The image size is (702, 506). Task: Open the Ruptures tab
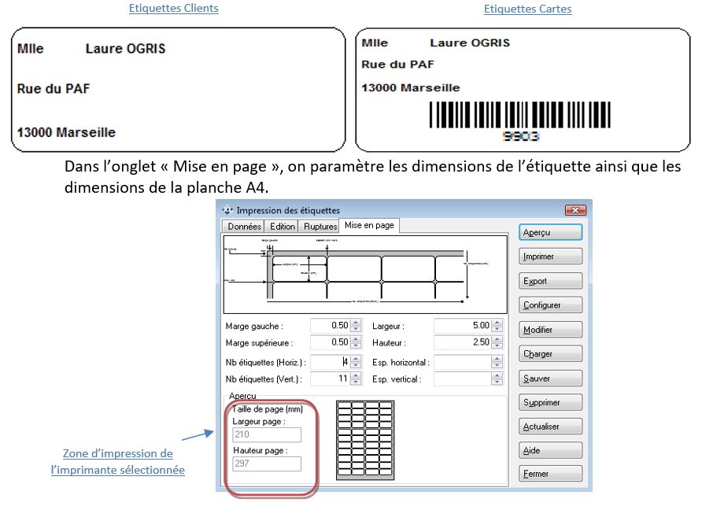coord(319,226)
